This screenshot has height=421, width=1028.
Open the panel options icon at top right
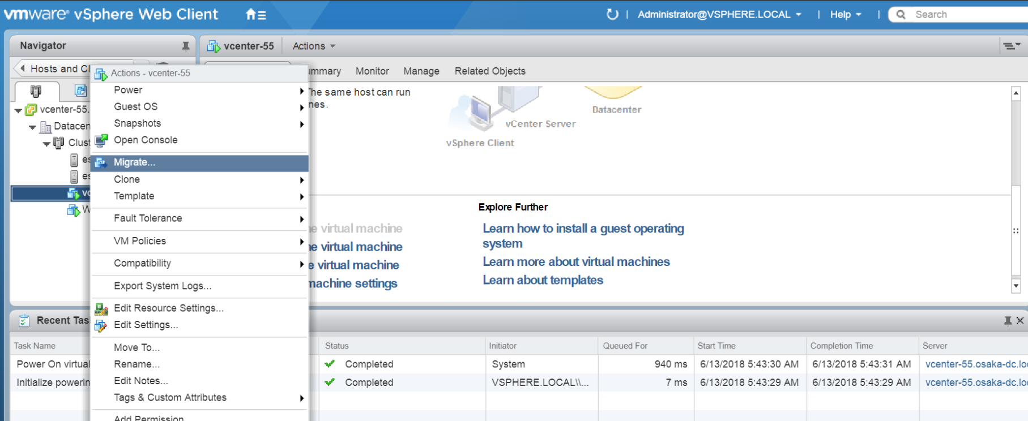[x=1011, y=46]
